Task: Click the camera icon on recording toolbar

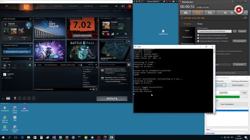Action: (x=173, y=2)
